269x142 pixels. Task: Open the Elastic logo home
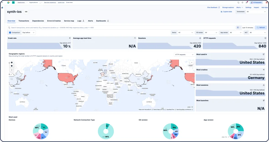coord(8,3)
